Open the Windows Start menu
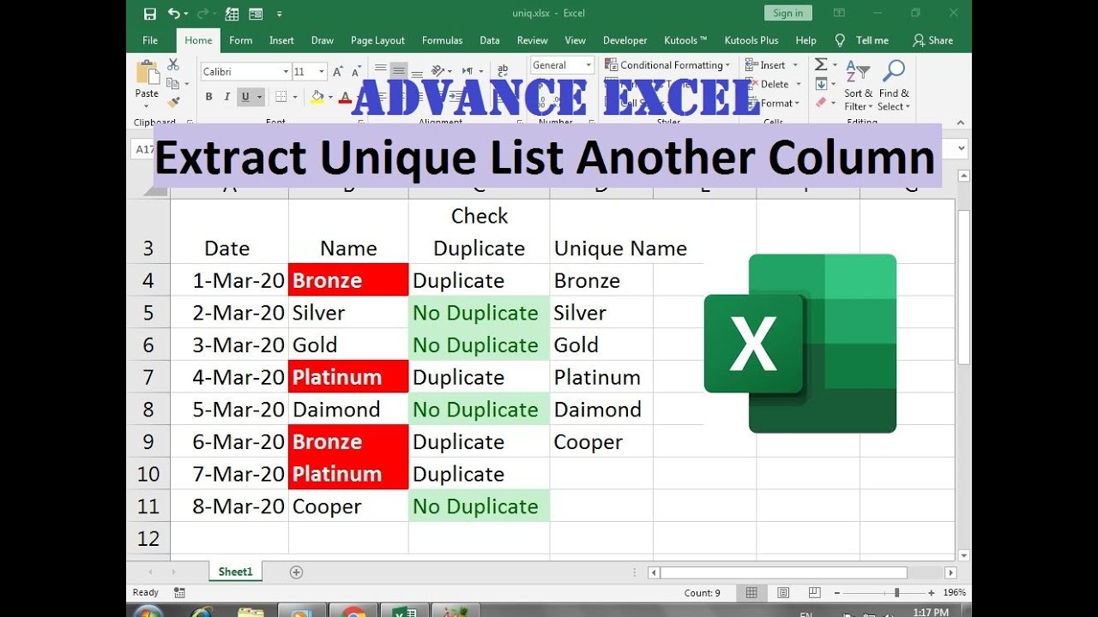The image size is (1098, 617). pos(148,612)
